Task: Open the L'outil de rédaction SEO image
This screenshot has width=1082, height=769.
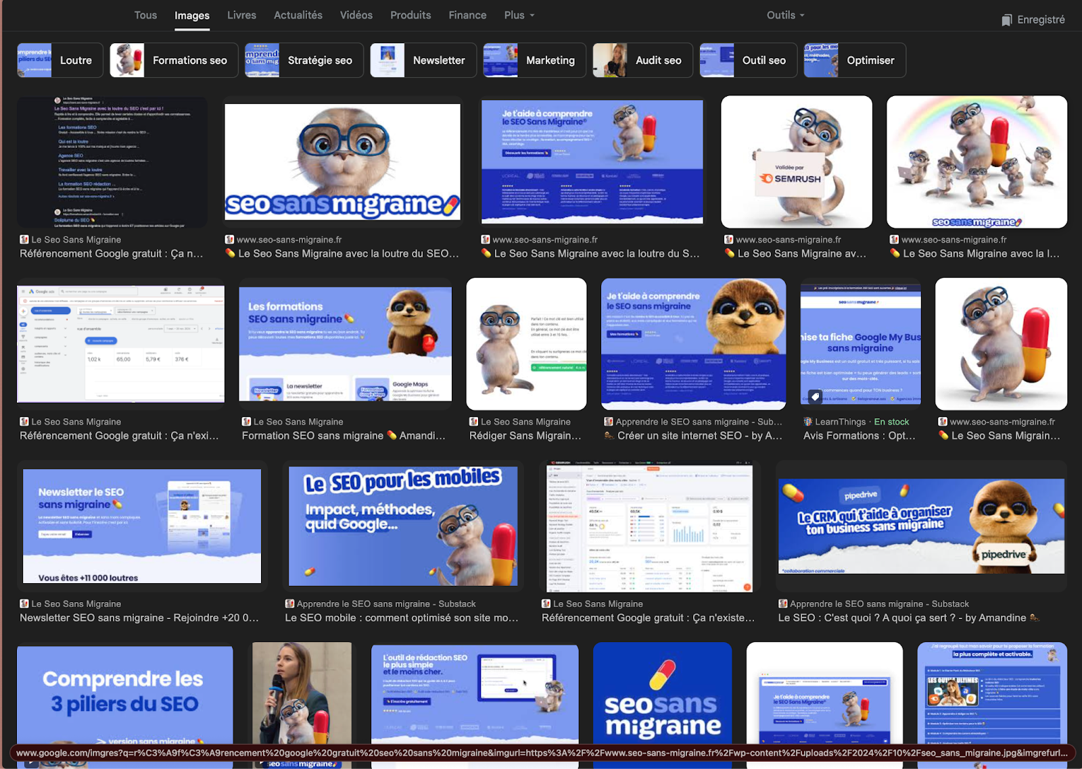Action: click(475, 695)
